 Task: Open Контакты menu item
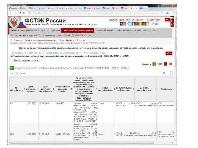tap(15, 30)
